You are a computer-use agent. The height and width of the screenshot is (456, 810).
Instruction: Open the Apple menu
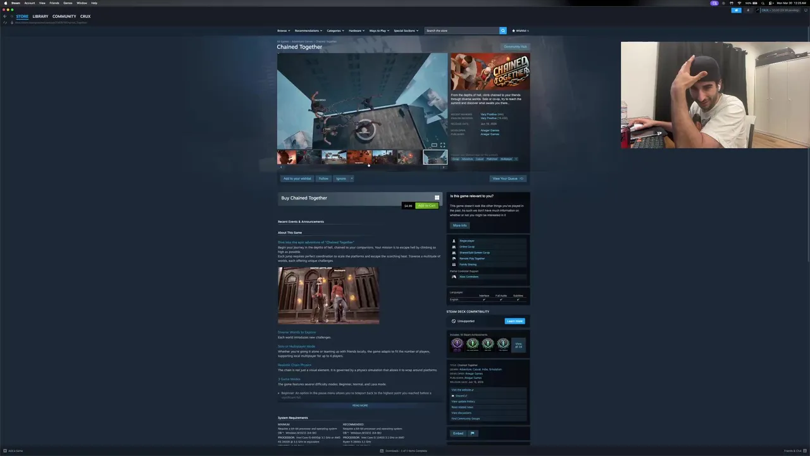(4, 3)
